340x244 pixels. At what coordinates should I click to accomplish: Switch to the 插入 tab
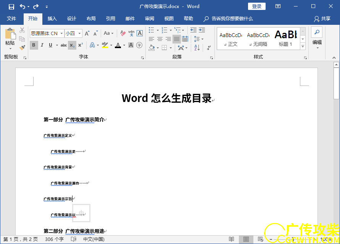click(x=52, y=19)
